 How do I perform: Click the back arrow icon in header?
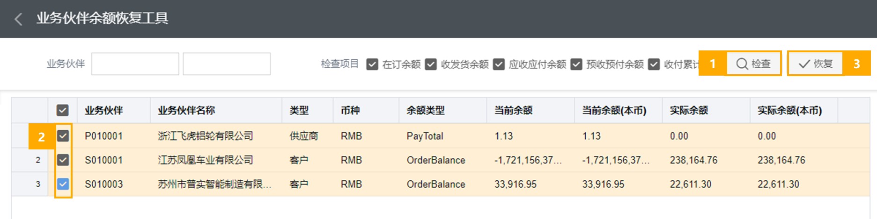[x=19, y=19]
